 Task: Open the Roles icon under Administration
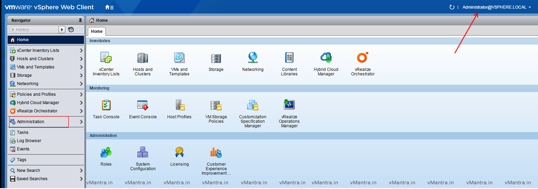click(106, 152)
